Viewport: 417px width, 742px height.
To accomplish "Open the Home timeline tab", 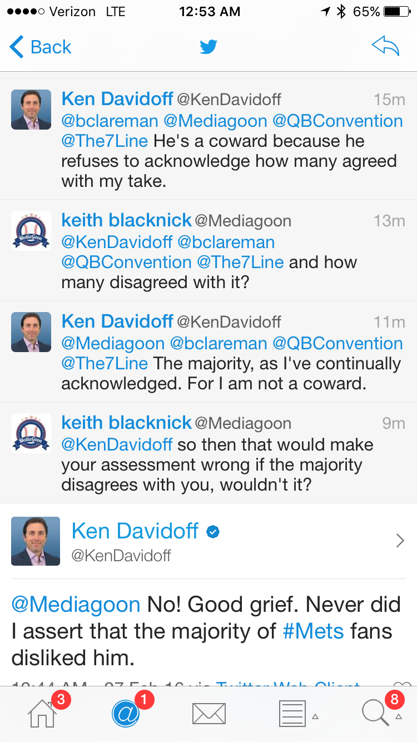I will [43, 713].
